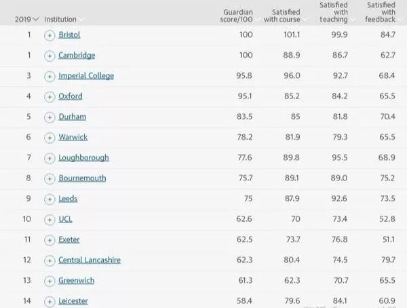Sort by Satisfied with course header
Screen dimensions: 407x308
click(x=282, y=16)
